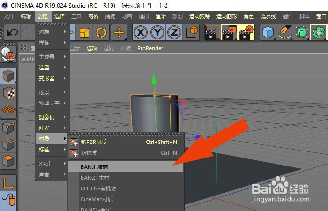Open the 文件 menu

click(9, 16)
